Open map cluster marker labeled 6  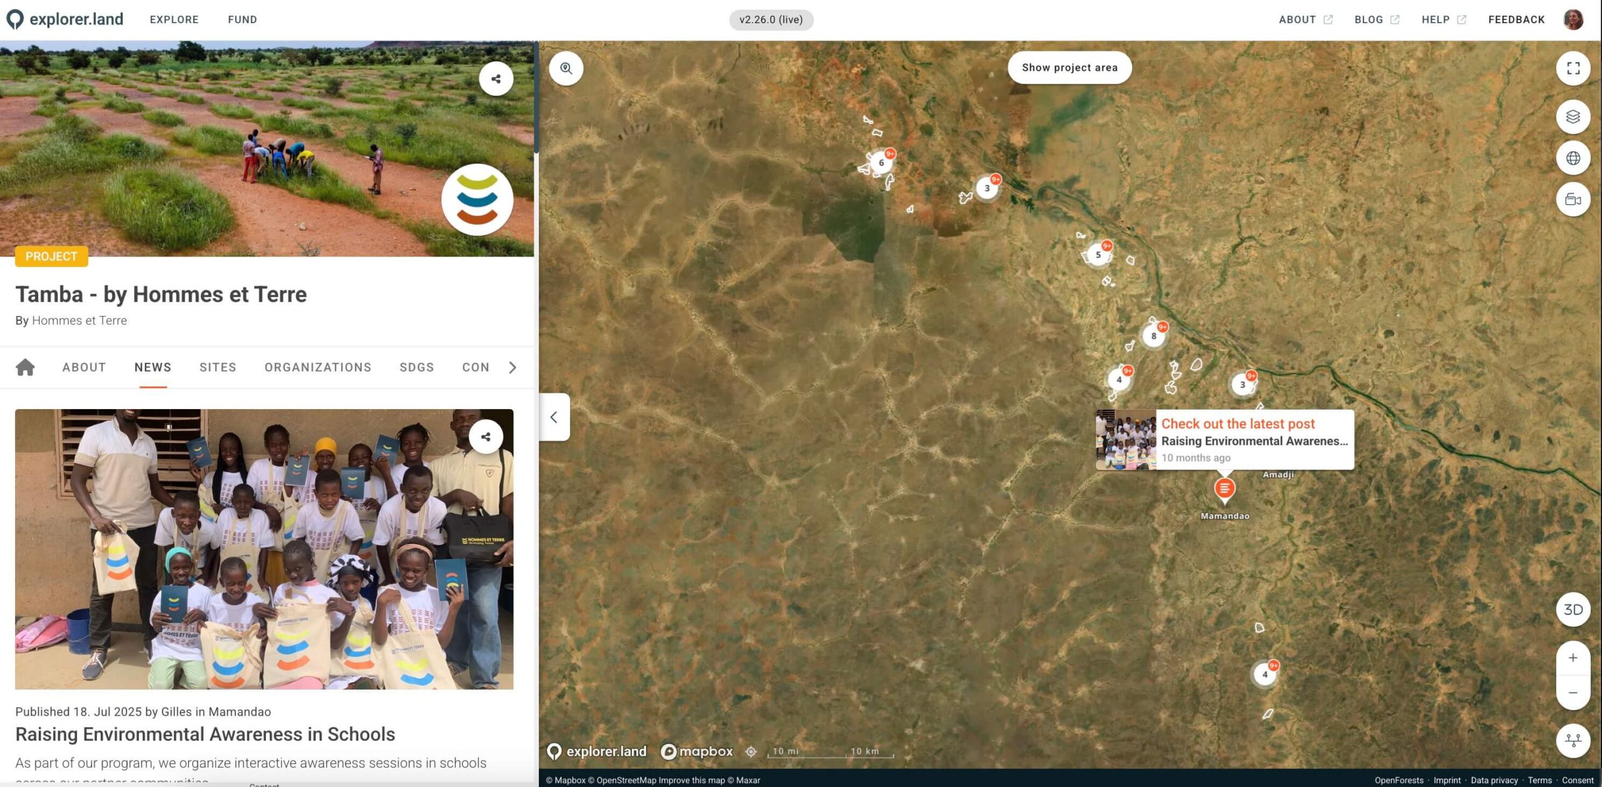881,163
